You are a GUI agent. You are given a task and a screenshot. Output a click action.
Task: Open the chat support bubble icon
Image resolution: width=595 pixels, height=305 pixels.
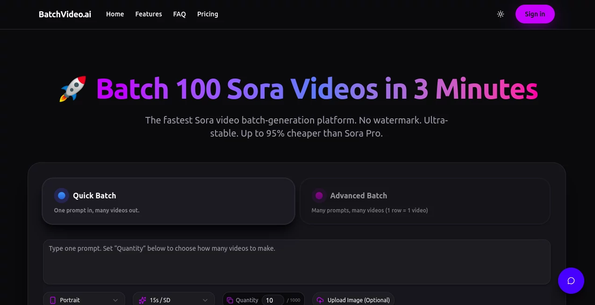coord(571,281)
